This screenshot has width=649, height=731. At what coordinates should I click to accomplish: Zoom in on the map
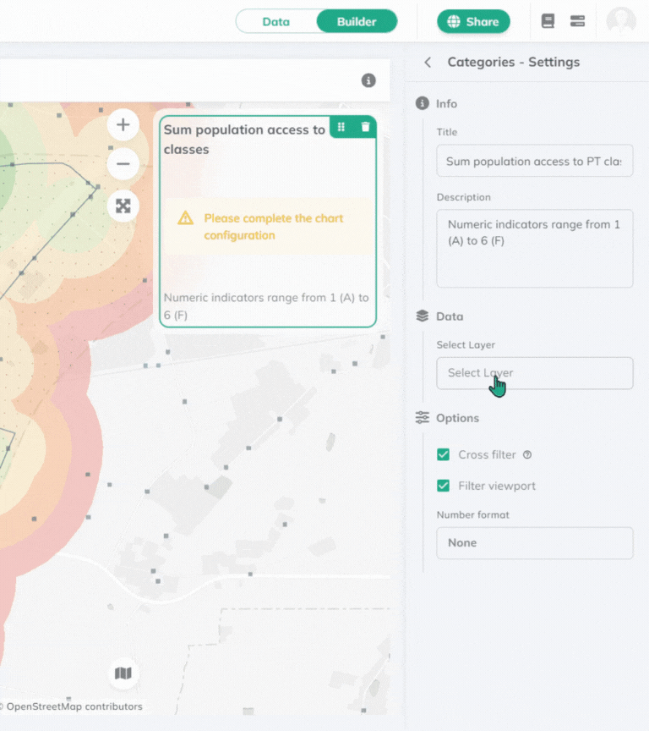[x=123, y=125]
